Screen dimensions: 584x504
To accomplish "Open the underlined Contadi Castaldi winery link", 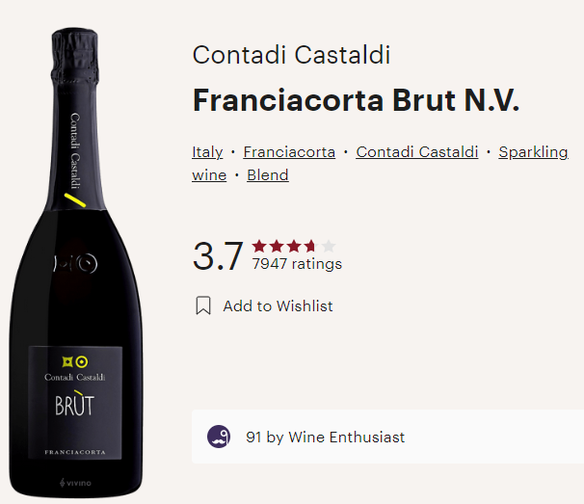I will [x=417, y=152].
